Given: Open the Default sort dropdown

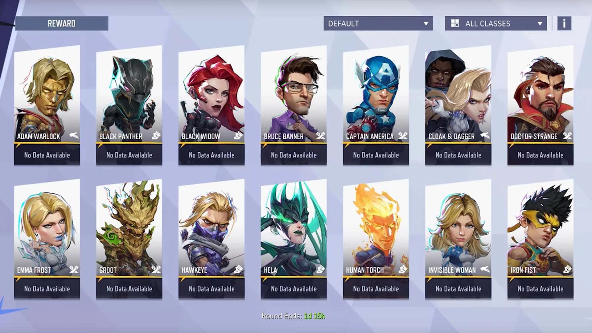Looking at the screenshot, I should coord(378,23).
